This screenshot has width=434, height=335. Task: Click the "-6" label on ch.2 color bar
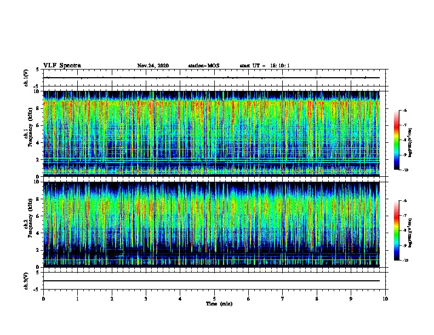point(404,201)
